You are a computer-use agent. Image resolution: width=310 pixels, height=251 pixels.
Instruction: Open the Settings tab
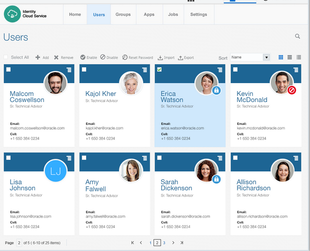[x=199, y=14]
